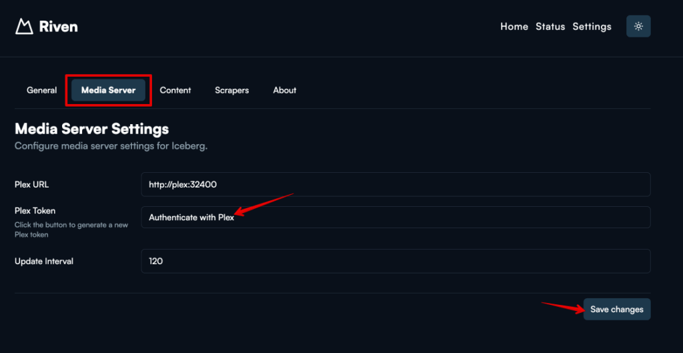Go to the Home page
The width and height of the screenshot is (683, 353).
[514, 27]
